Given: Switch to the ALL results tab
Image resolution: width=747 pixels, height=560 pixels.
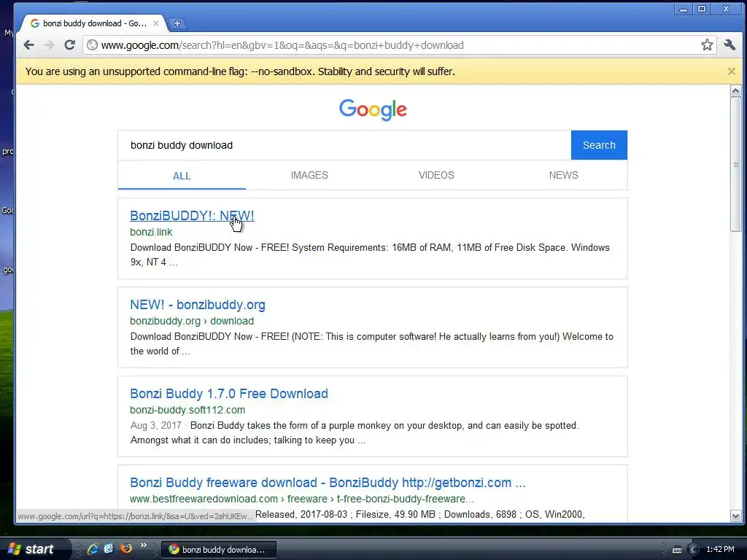Looking at the screenshot, I should (182, 176).
